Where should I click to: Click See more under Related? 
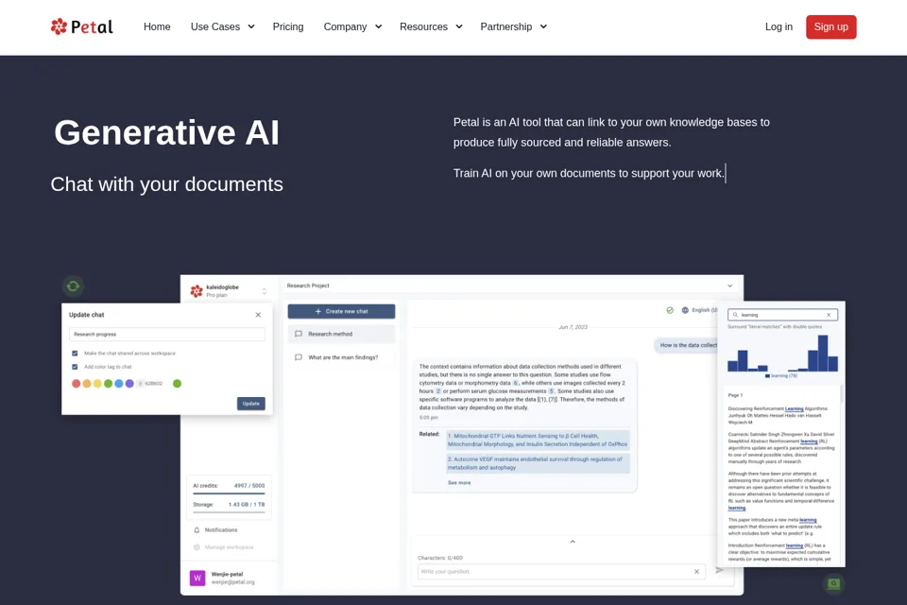tap(459, 483)
